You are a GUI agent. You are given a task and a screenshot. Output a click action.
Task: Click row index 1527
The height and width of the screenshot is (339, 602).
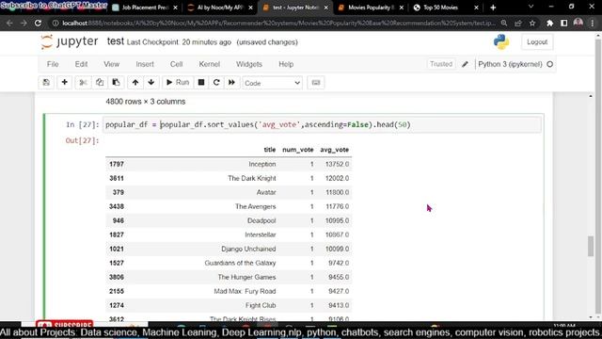point(117,264)
